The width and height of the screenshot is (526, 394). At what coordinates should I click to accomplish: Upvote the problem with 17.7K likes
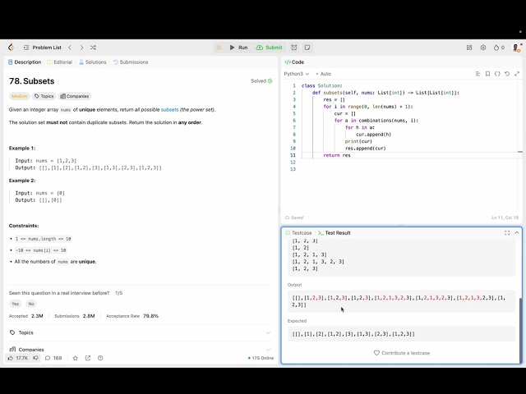(18, 358)
